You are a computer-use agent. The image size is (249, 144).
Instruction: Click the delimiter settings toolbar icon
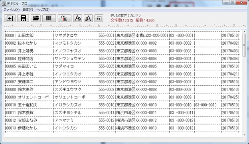point(65,18)
